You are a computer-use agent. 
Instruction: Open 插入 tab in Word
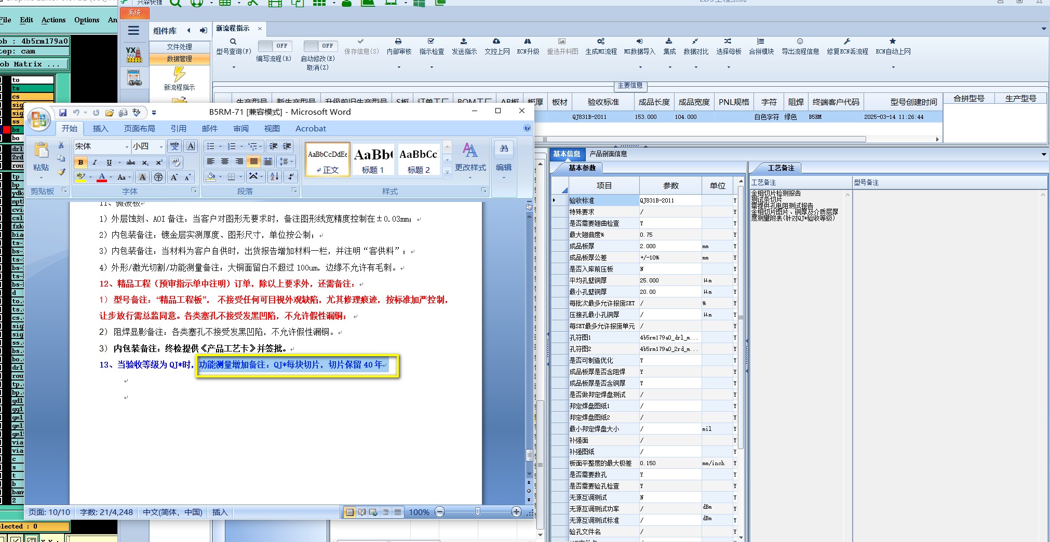[x=101, y=129]
